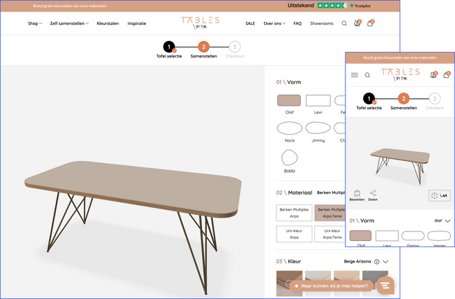Open the FAQ menu item
The width and height of the screenshot is (455, 299).
tap(297, 23)
